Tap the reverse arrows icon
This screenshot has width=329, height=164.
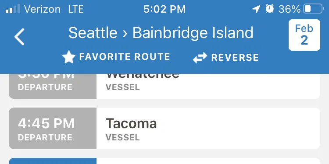tap(200, 58)
